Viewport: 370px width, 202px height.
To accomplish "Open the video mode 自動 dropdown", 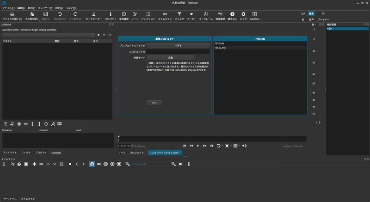I will (170, 58).
